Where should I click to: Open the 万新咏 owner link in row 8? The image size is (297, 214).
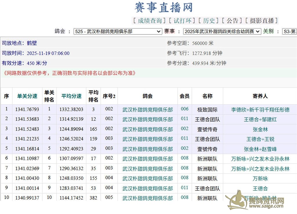(x=260, y=179)
